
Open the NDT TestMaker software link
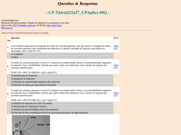tap(24, 25)
